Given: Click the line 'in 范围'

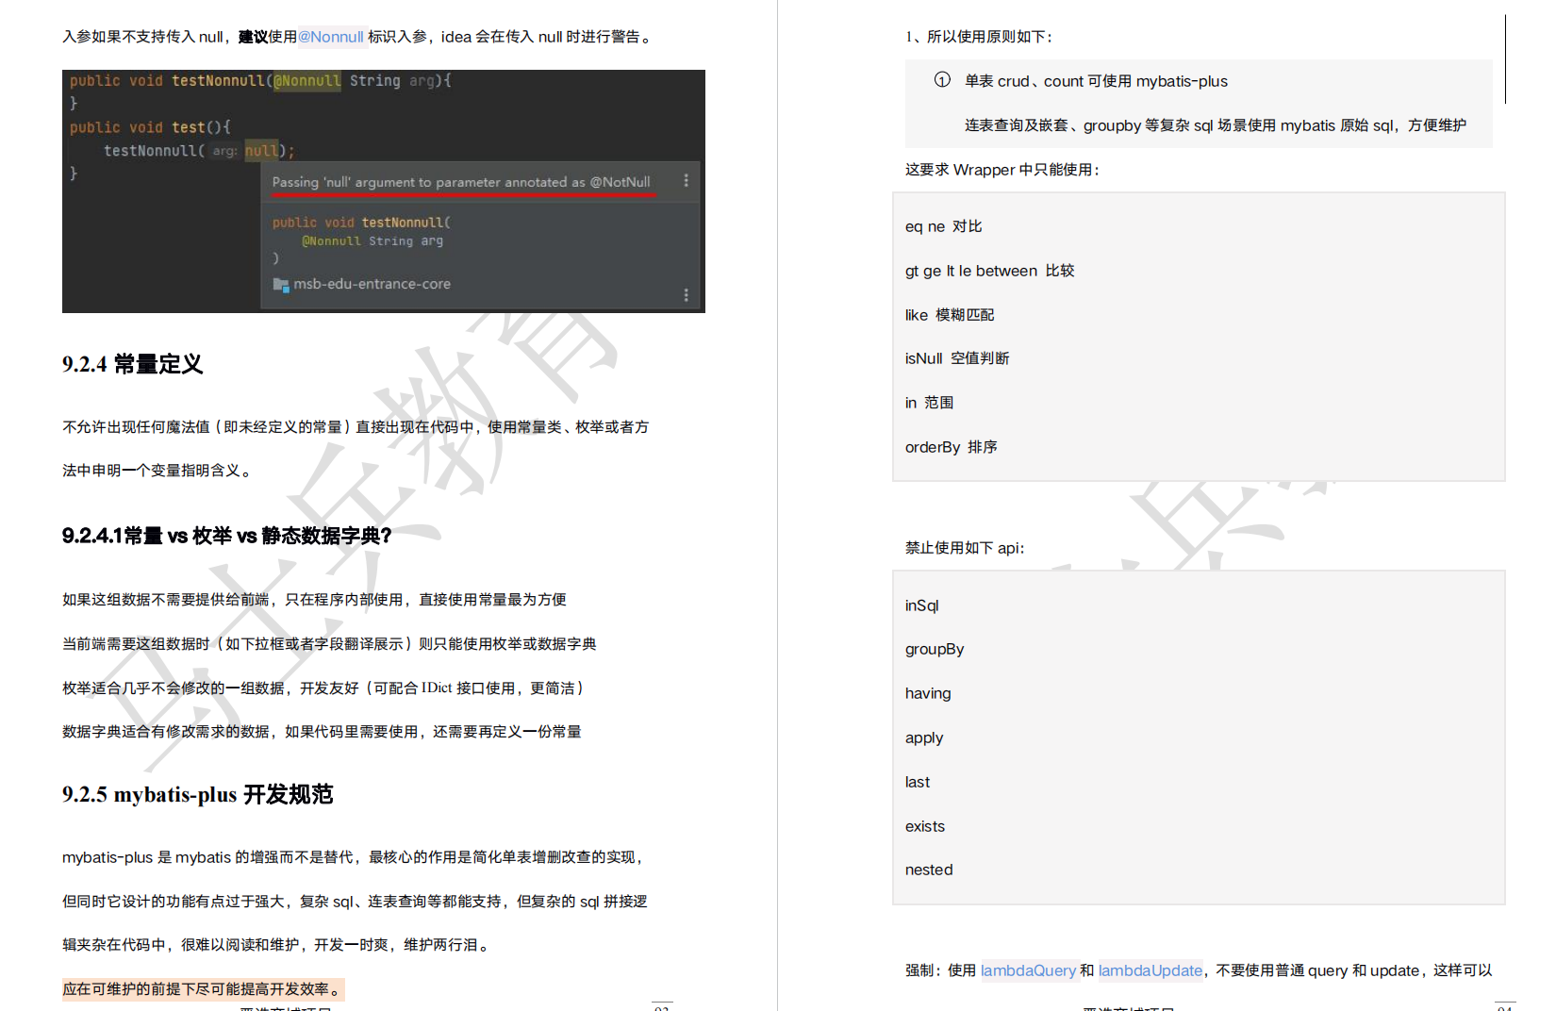Looking at the screenshot, I should click(929, 403).
